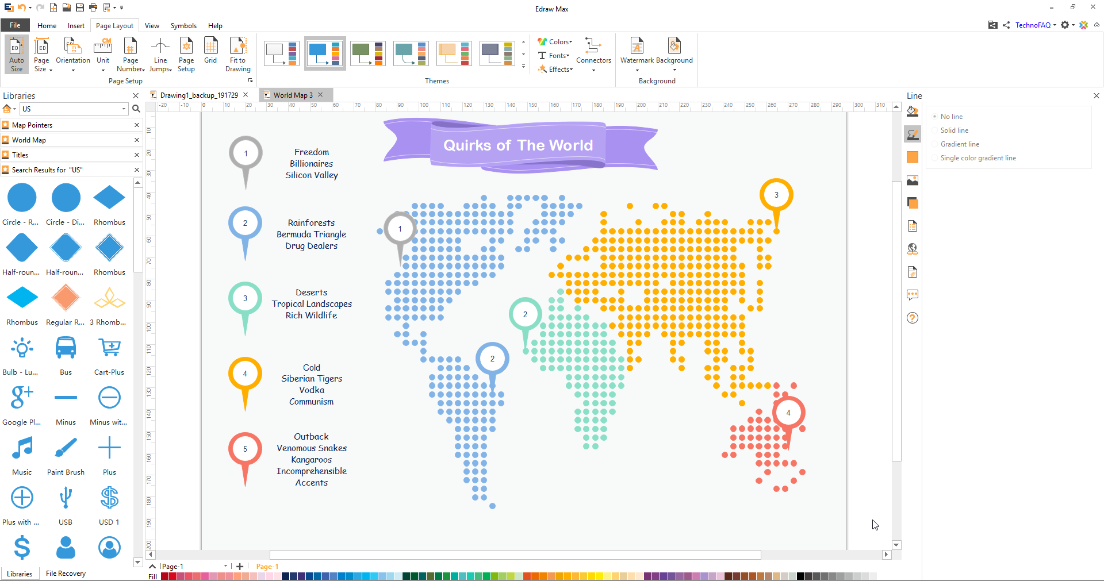Select the Rhombus shape in the library
This screenshot has height=581, width=1104.
pos(109,197)
